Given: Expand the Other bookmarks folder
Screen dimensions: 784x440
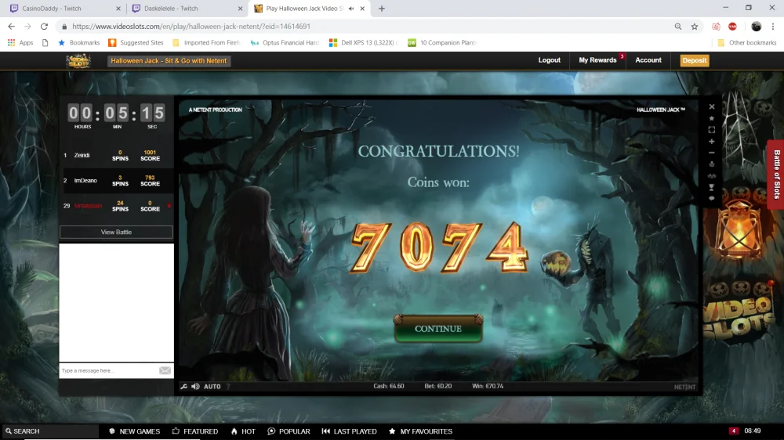Looking at the screenshot, I should click(x=747, y=42).
